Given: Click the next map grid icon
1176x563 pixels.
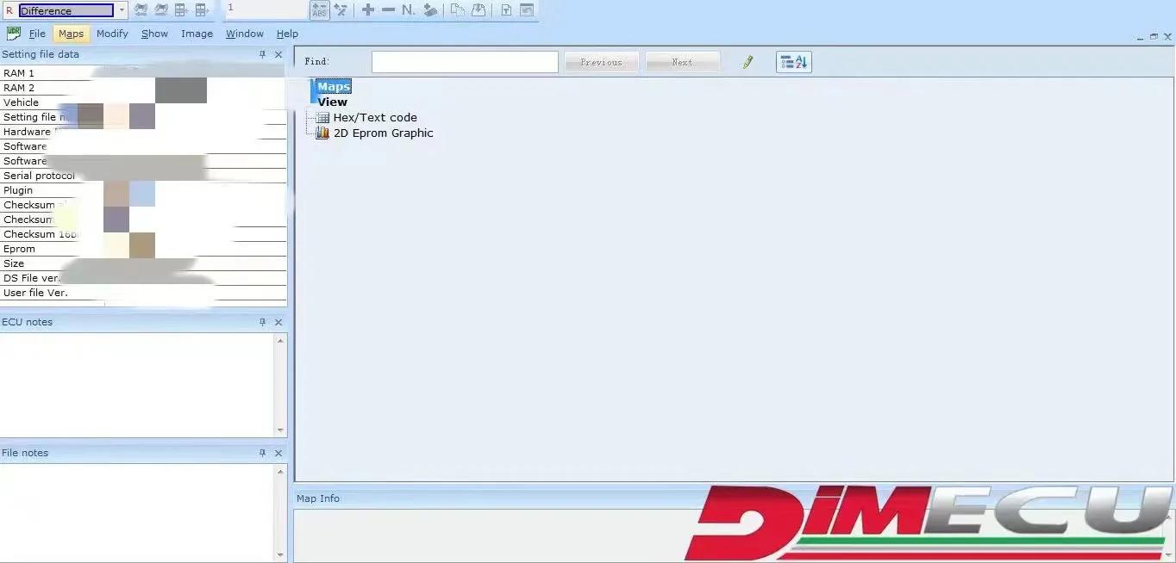Looking at the screenshot, I should pos(203,10).
